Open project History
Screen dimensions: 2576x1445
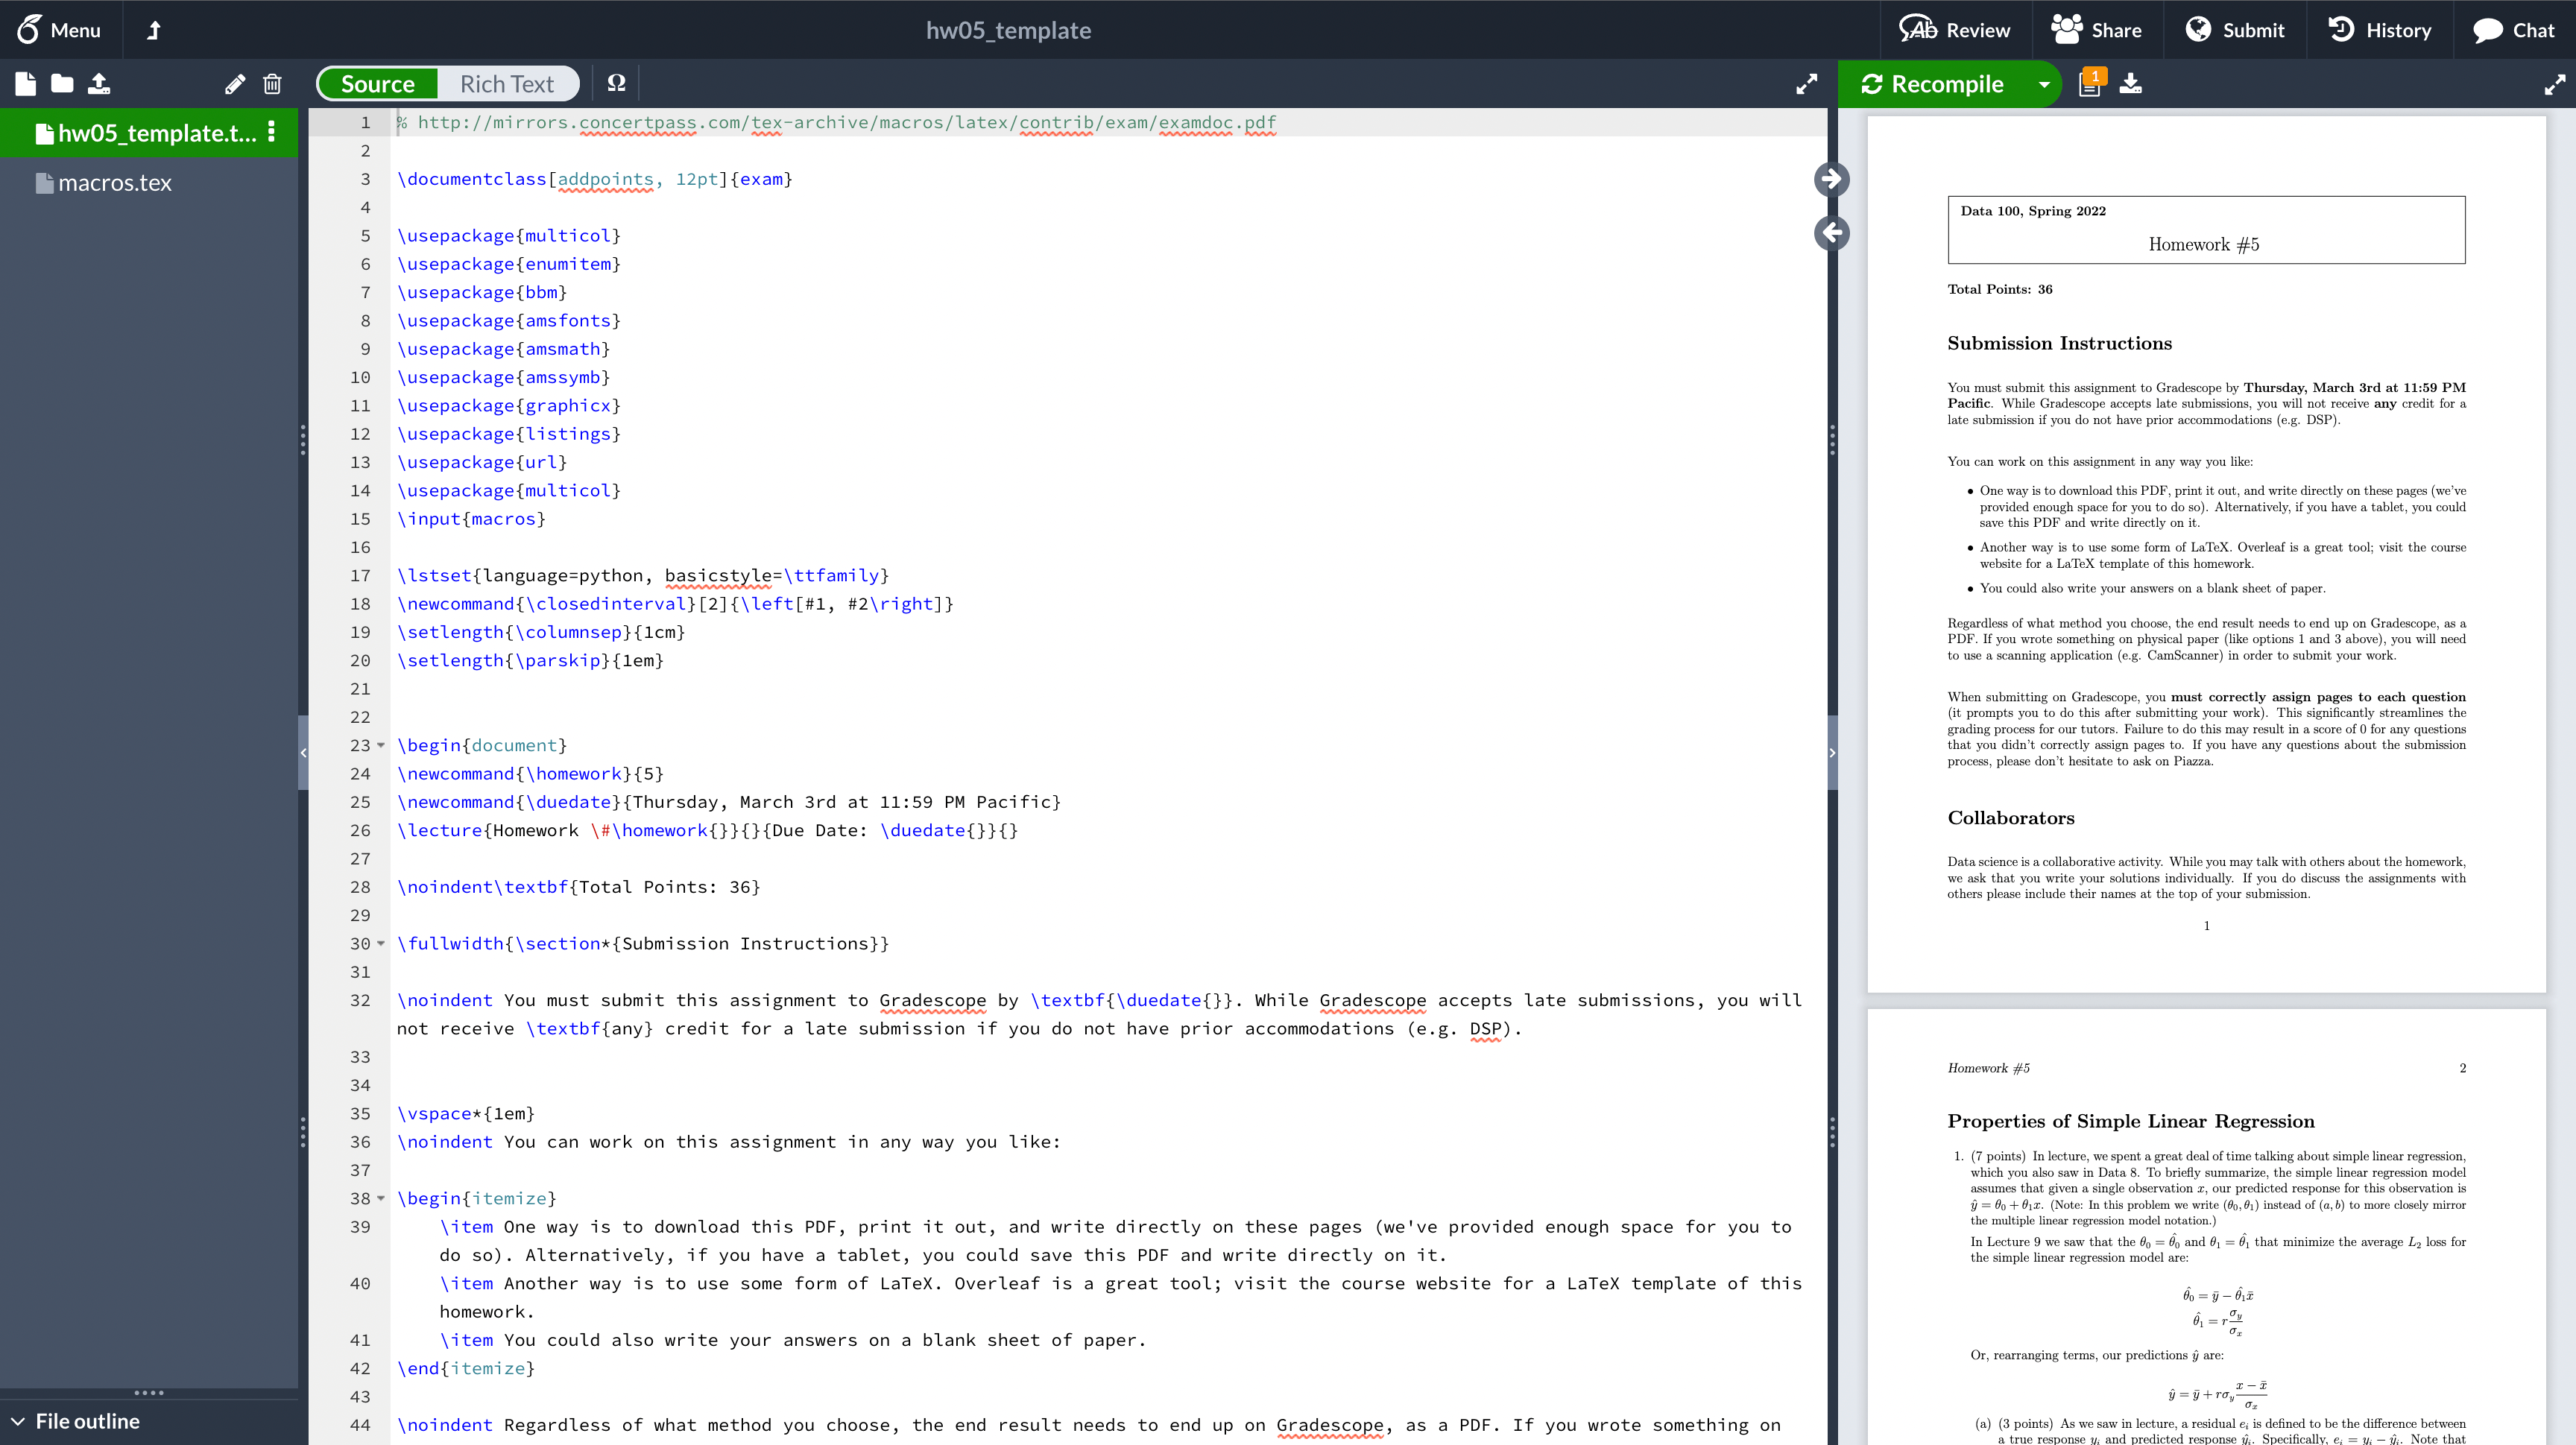(2380, 29)
